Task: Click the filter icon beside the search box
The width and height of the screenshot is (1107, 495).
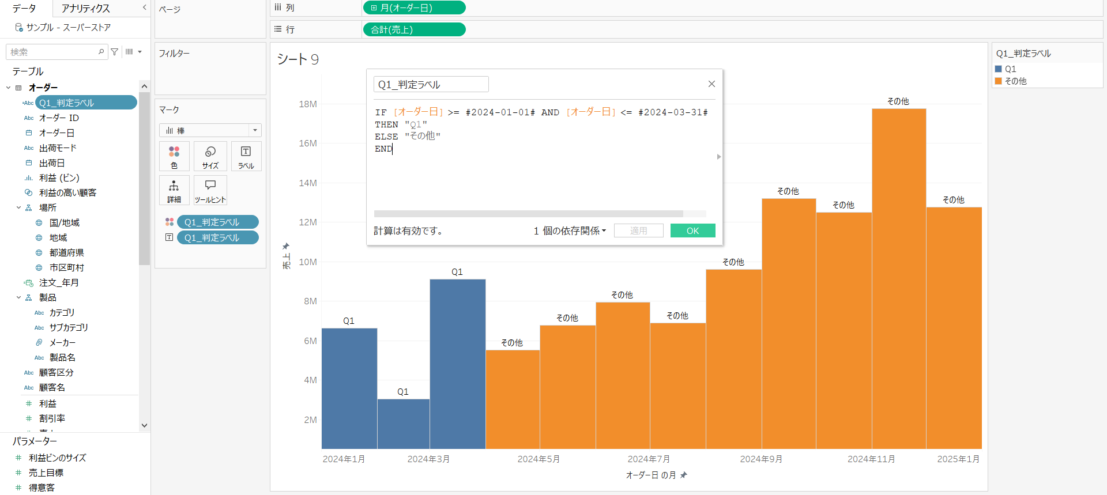Action: pyautogui.click(x=115, y=52)
